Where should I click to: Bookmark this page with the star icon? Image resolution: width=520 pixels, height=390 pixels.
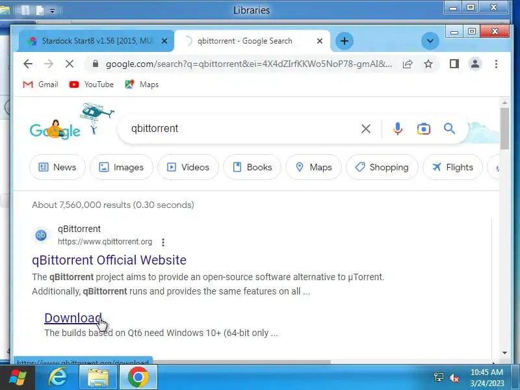(428, 64)
